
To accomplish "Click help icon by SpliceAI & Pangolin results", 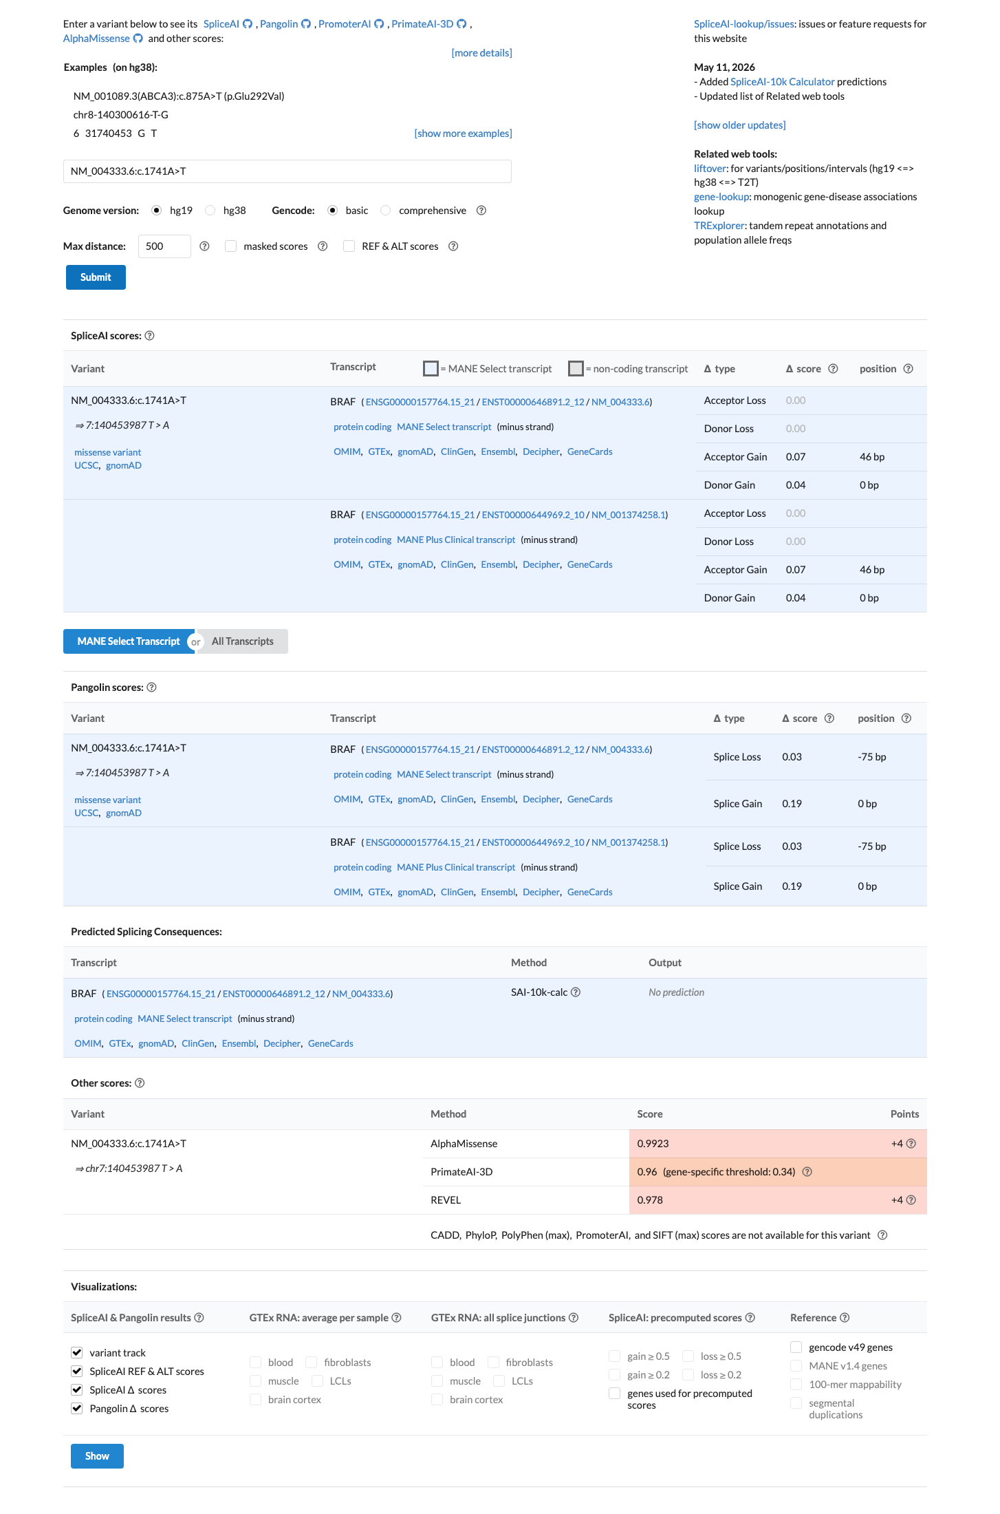I will tap(199, 1318).
